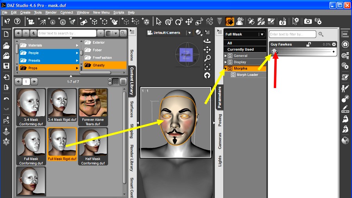Image resolution: width=352 pixels, height=198 pixels.
Task: Click the What's This help cursor icon
Action: (x=7, y=22)
